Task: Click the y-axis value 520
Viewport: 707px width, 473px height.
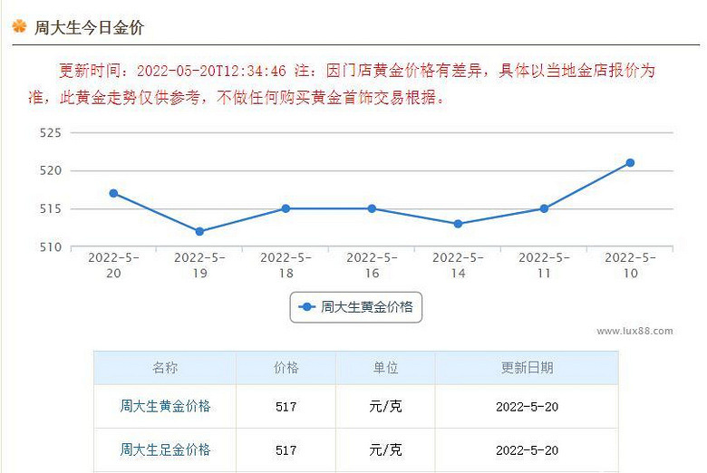Action: tap(51, 170)
